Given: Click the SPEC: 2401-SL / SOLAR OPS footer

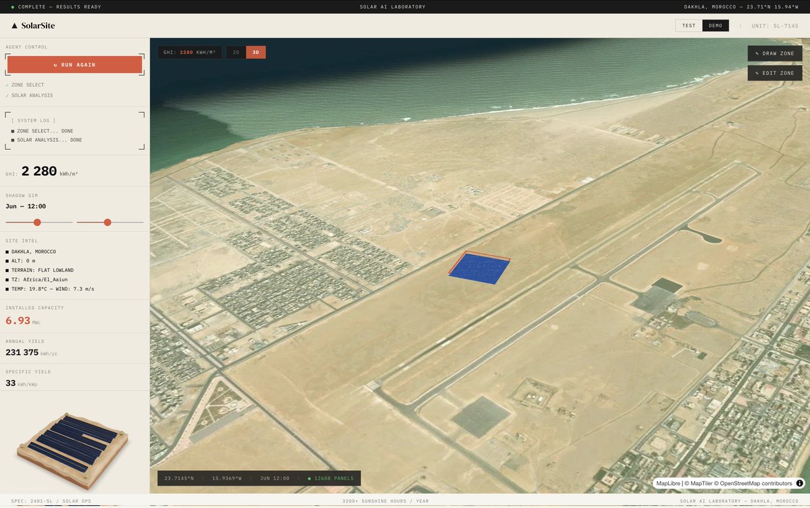Looking at the screenshot, I should (51, 501).
